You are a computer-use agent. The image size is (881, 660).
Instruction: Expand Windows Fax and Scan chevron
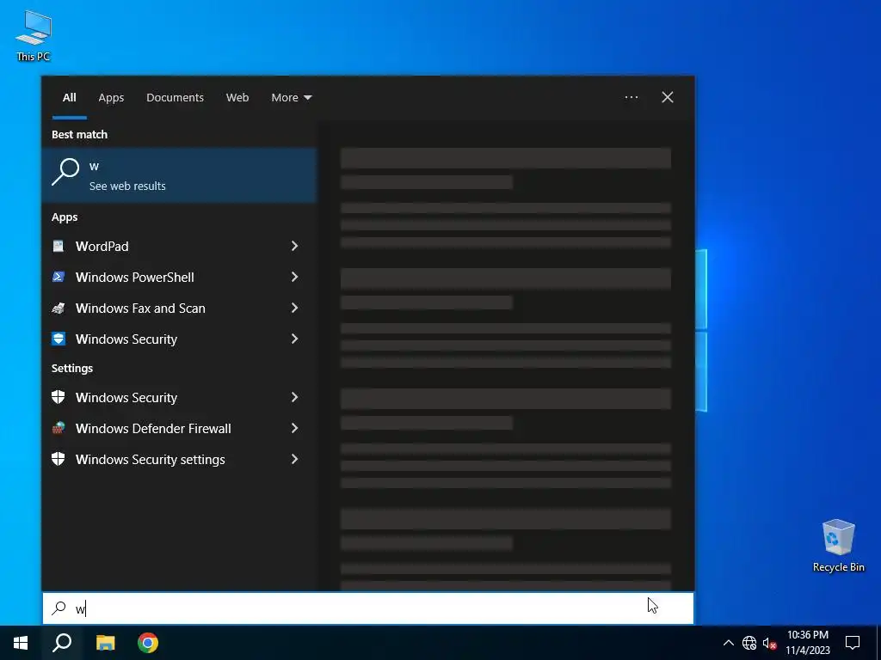click(x=294, y=308)
